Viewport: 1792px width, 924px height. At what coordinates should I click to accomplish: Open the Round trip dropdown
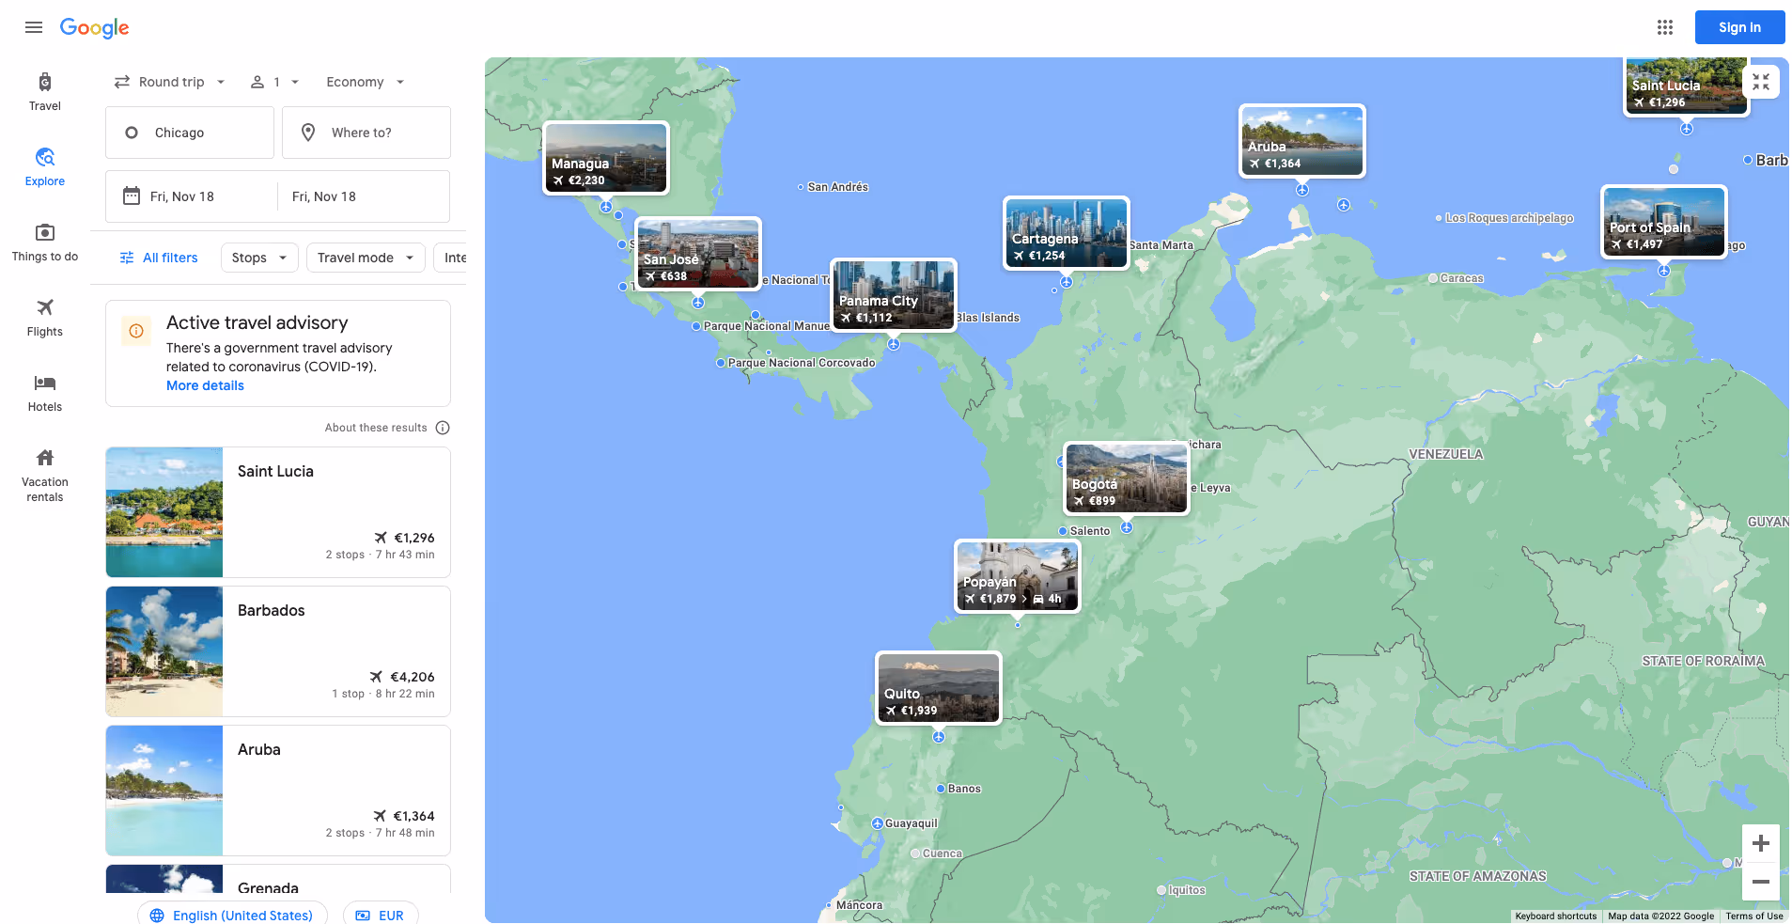[170, 82]
